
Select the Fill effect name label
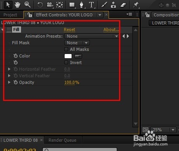click(x=16, y=30)
